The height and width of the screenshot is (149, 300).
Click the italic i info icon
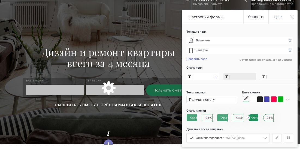[x=108, y=133]
